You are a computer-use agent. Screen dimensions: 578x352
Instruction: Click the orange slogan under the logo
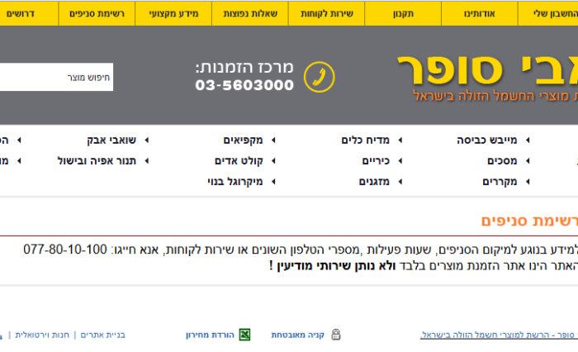click(495, 96)
